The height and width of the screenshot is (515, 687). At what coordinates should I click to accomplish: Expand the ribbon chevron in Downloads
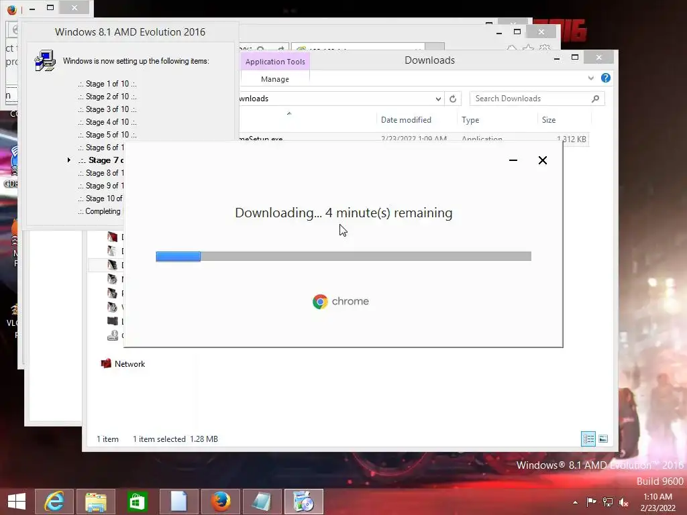coord(590,78)
